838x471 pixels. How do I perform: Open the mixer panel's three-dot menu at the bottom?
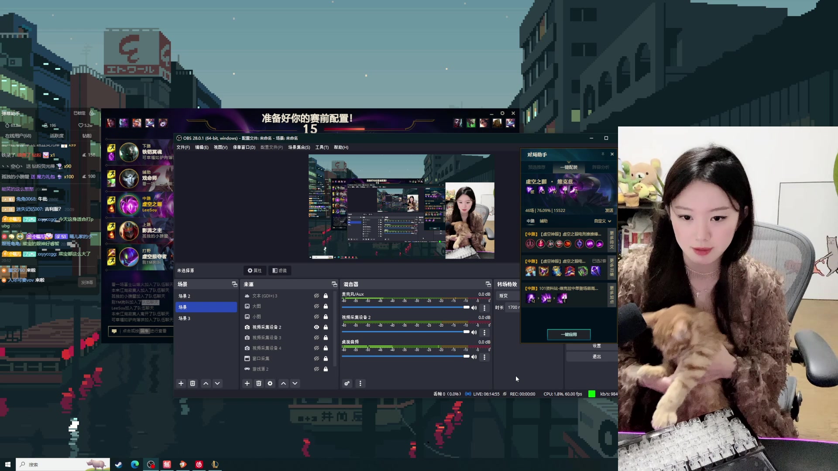click(360, 383)
